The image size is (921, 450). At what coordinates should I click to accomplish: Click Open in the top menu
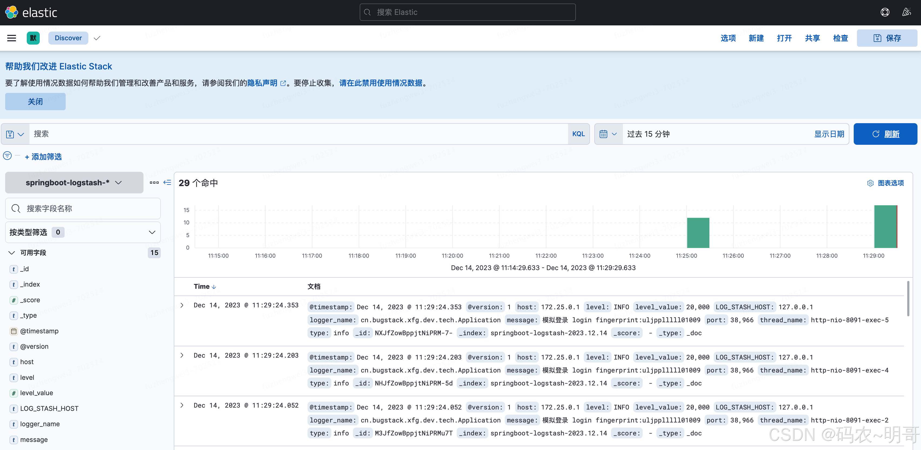tap(784, 38)
